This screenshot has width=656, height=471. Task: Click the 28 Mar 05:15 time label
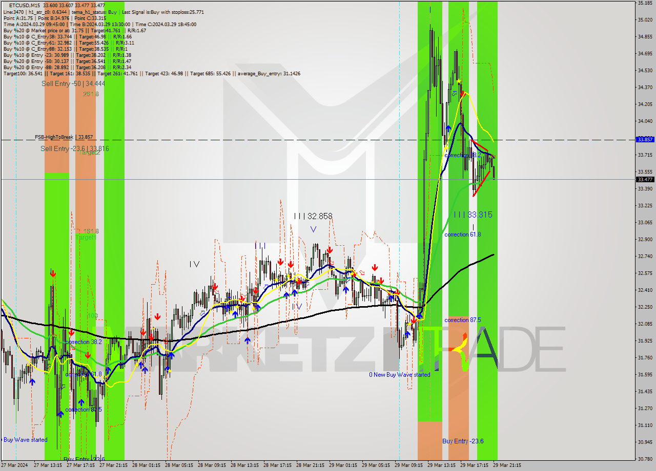tap(179, 466)
